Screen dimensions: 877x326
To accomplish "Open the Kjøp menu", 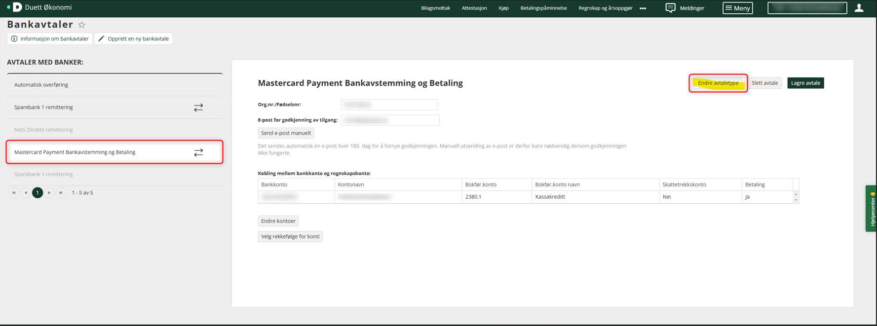I will [x=503, y=8].
